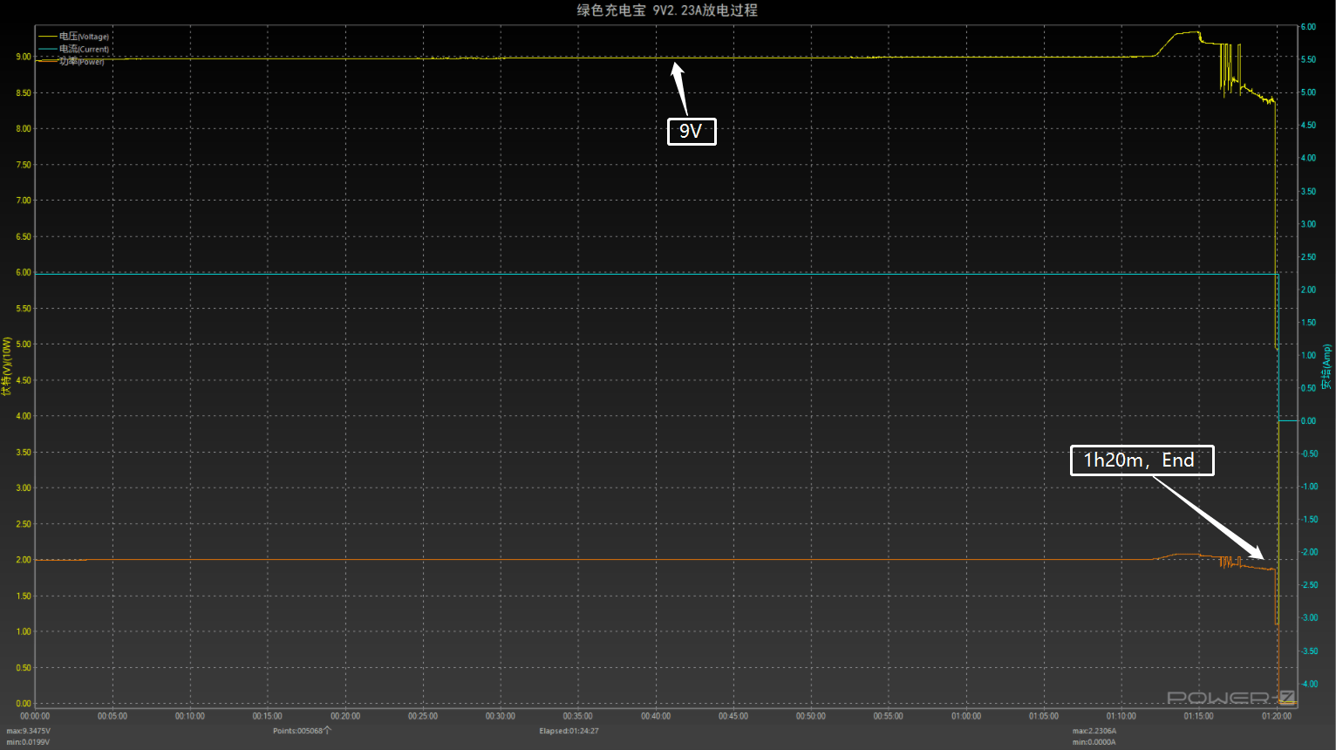The image size is (1336, 750).
Task: Click the 8.50 tick on the left voltage axis
Action: pyautogui.click(x=24, y=92)
